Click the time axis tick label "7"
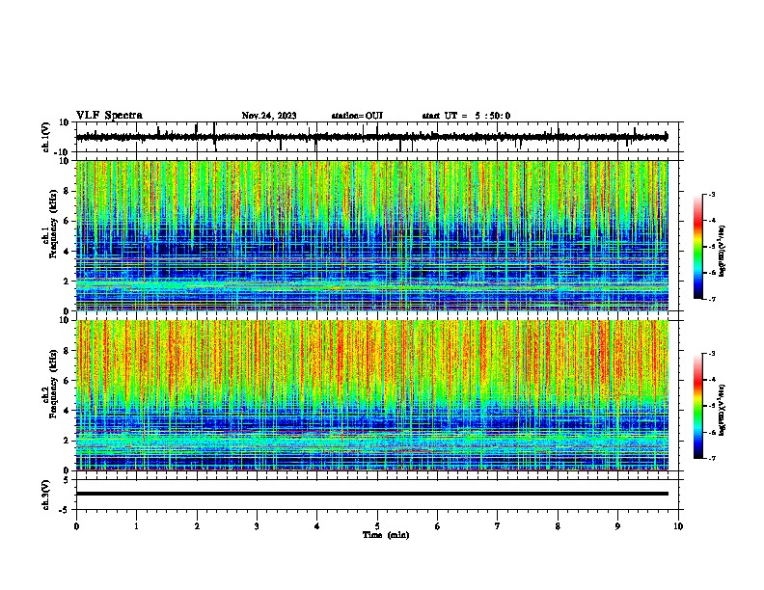This screenshot has height=590, width=764. point(498,526)
